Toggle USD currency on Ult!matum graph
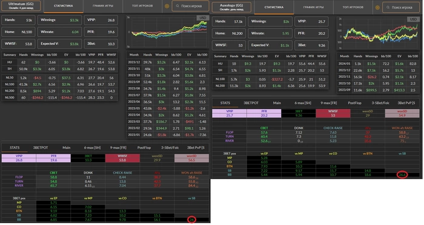 pyautogui.click(x=202, y=18)
